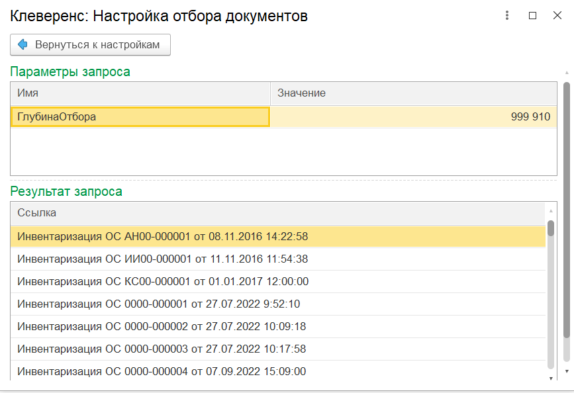Select Инвентаризация ОС КС00-000001 row
The image size is (574, 393).
(278, 281)
